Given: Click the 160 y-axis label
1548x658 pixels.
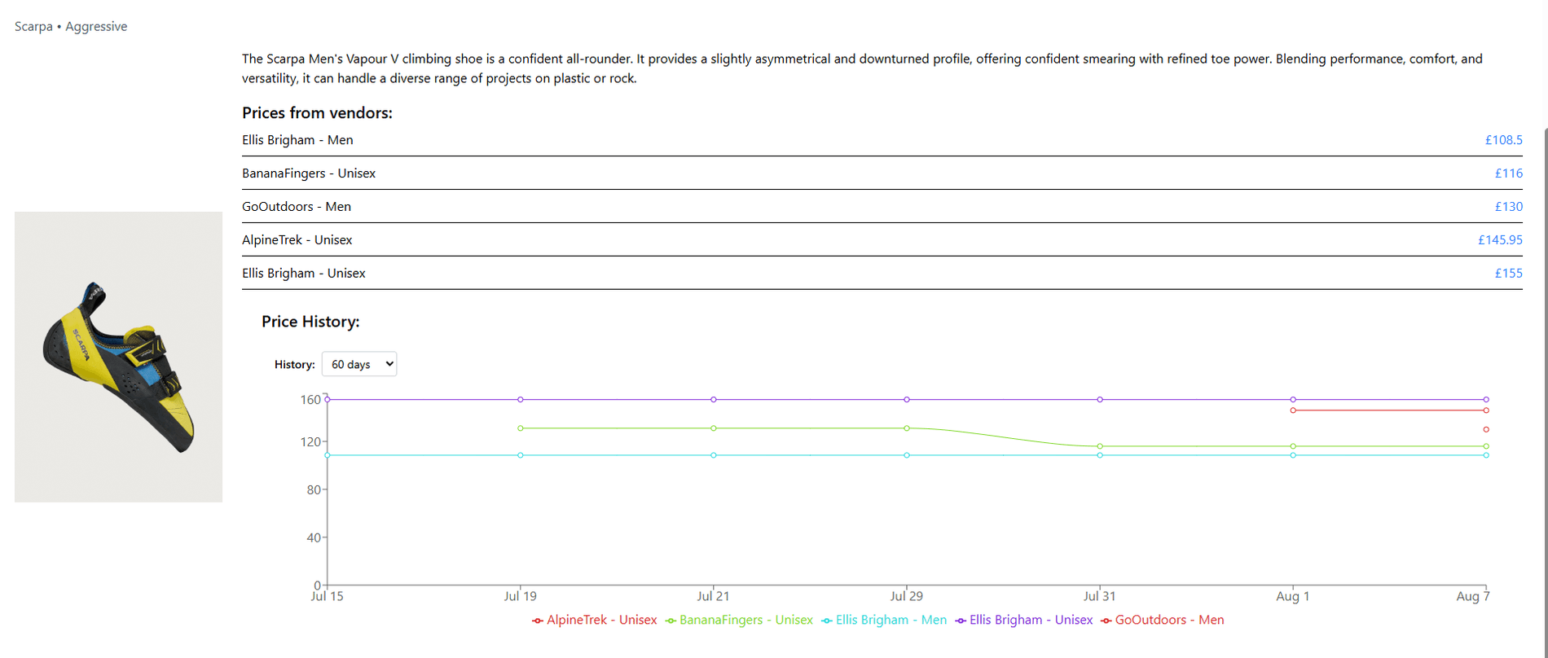Looking at the screenshot, I should [310, 400].
